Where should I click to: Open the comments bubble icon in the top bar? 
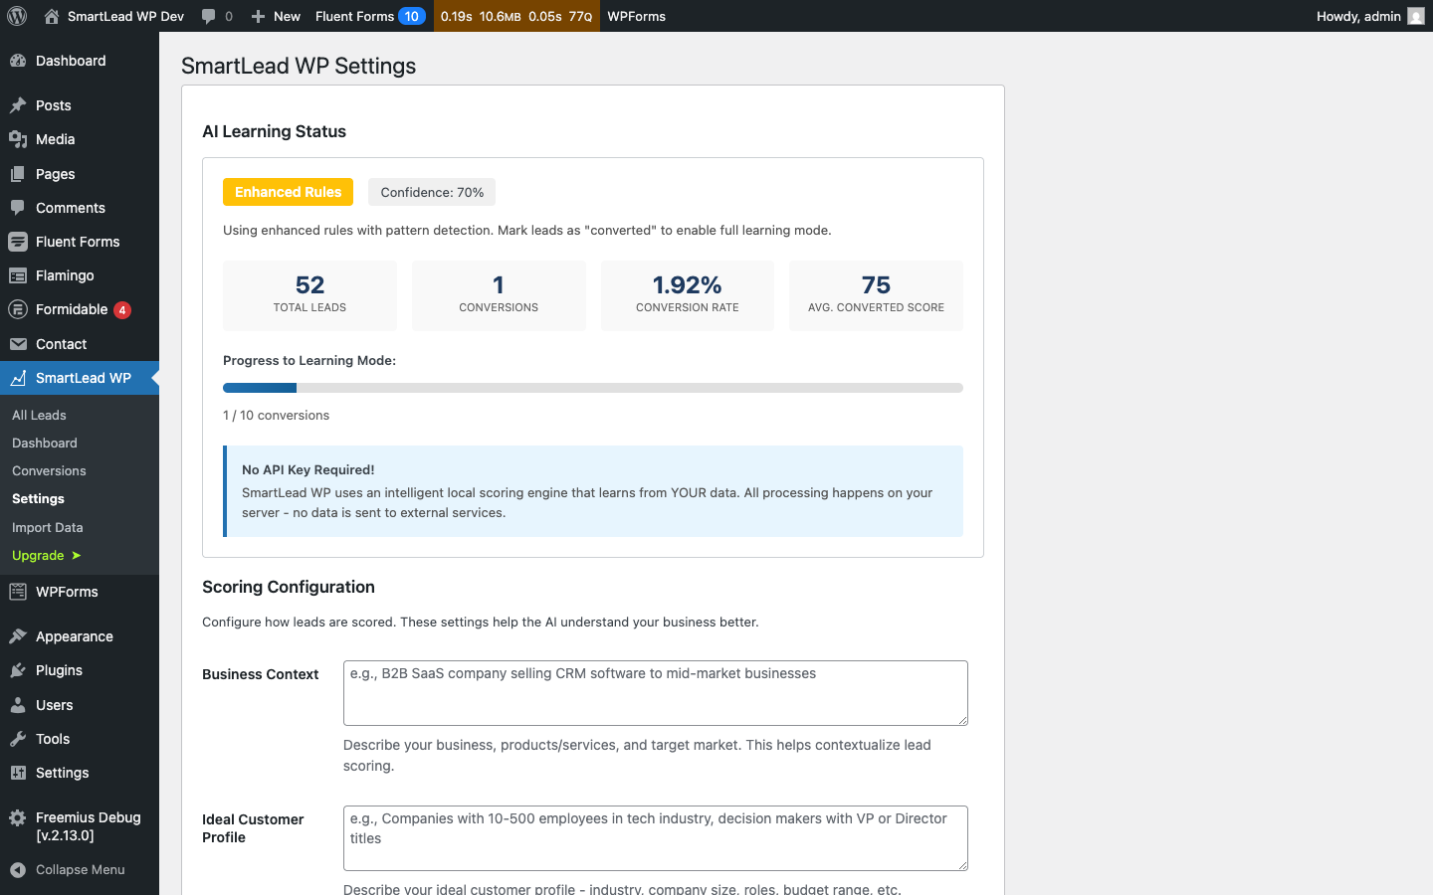coord(209,16)
